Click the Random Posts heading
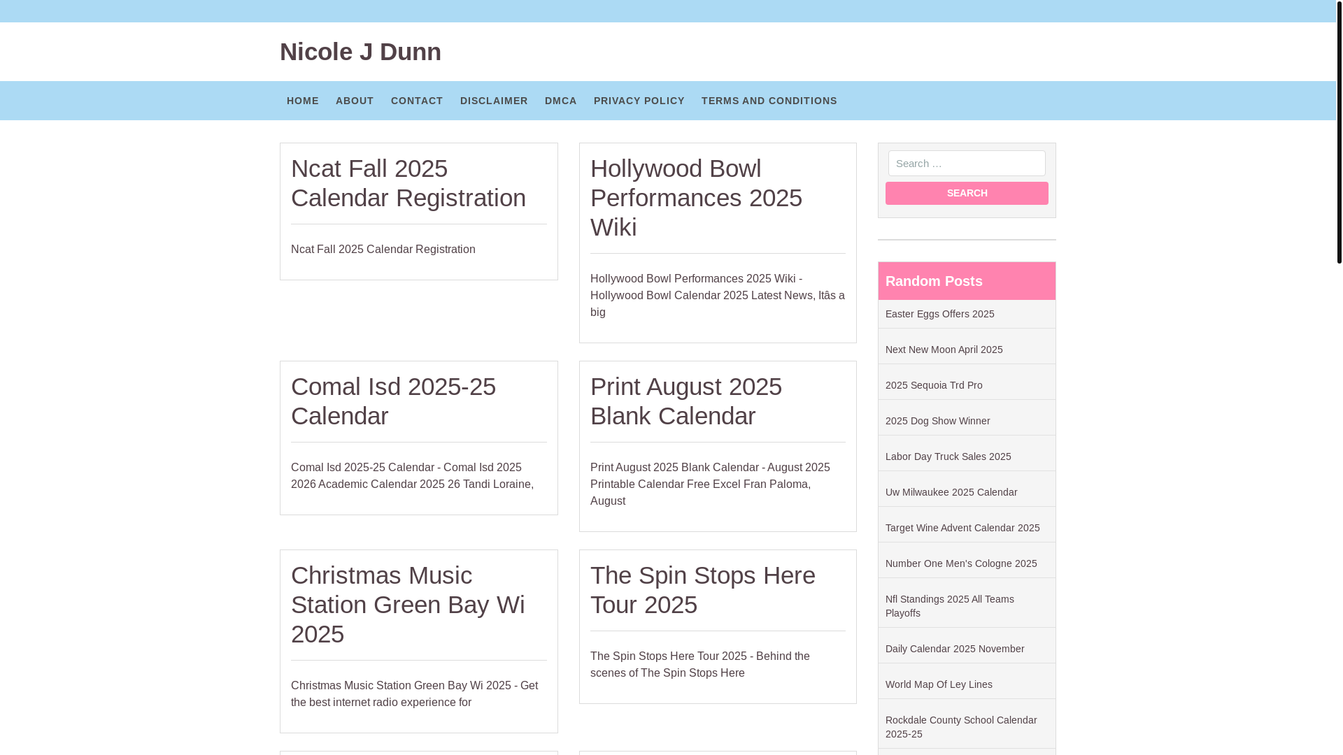 [934, 281]
